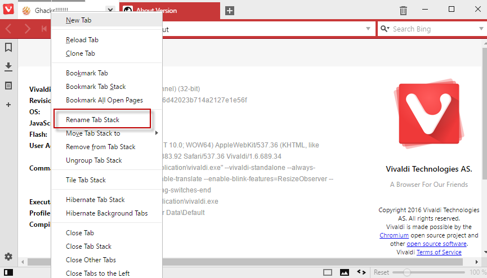Select Bookmark Tab Stack
This screenshot has height=278, width=487.
point(106,87)
